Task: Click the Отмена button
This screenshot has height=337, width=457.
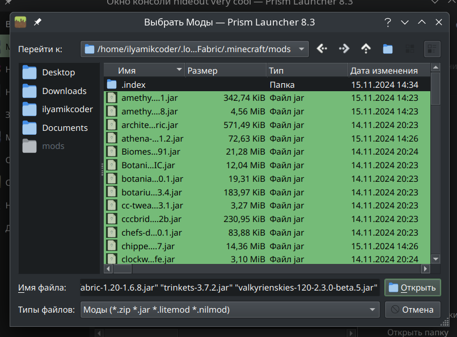Action: click(x=413, y=310)
